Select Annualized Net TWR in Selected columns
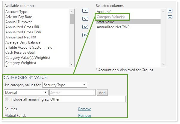Screen dimensions: 180x124 (x=113, y=27)
